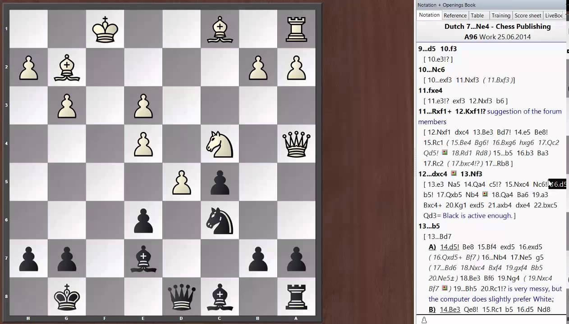Screen dimensions: 569x324
Task: Select the white king on g1
Action: [x=105, y=28]
